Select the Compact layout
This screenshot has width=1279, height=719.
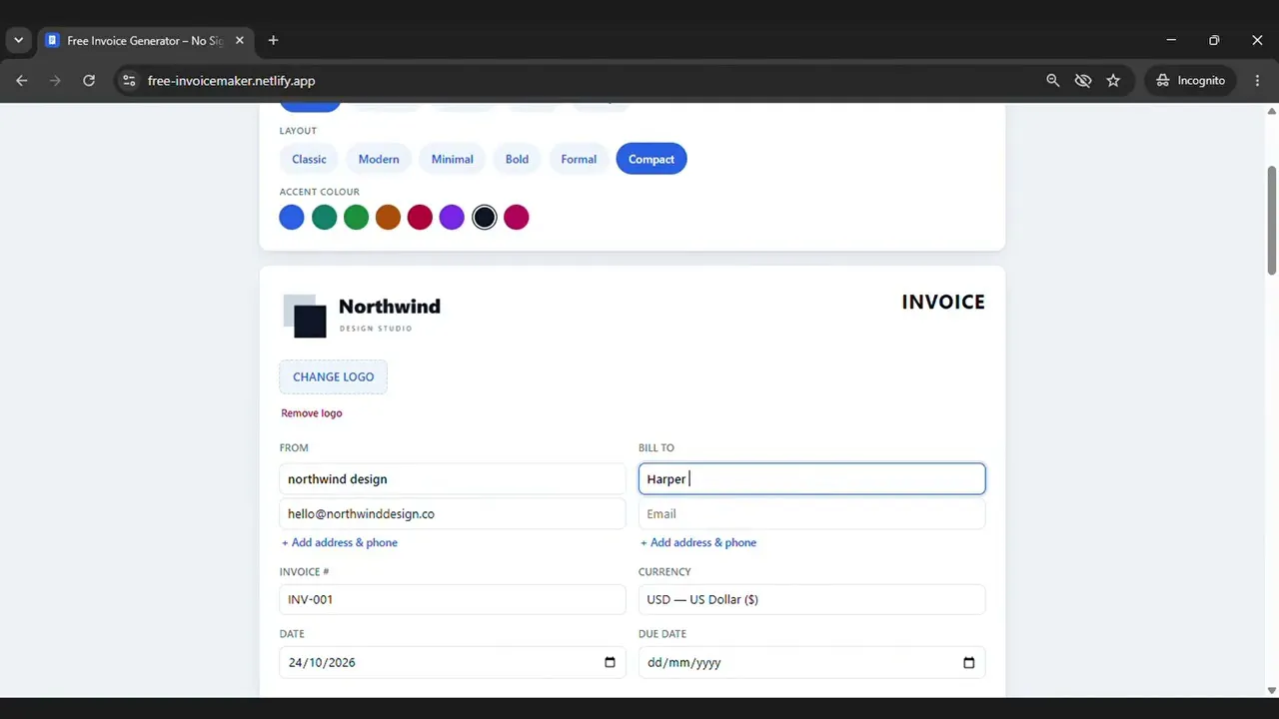[651, 159]
